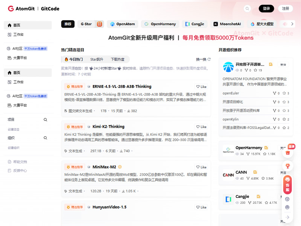Open the gift invite icon in floating bar

(x=287, y=153)
